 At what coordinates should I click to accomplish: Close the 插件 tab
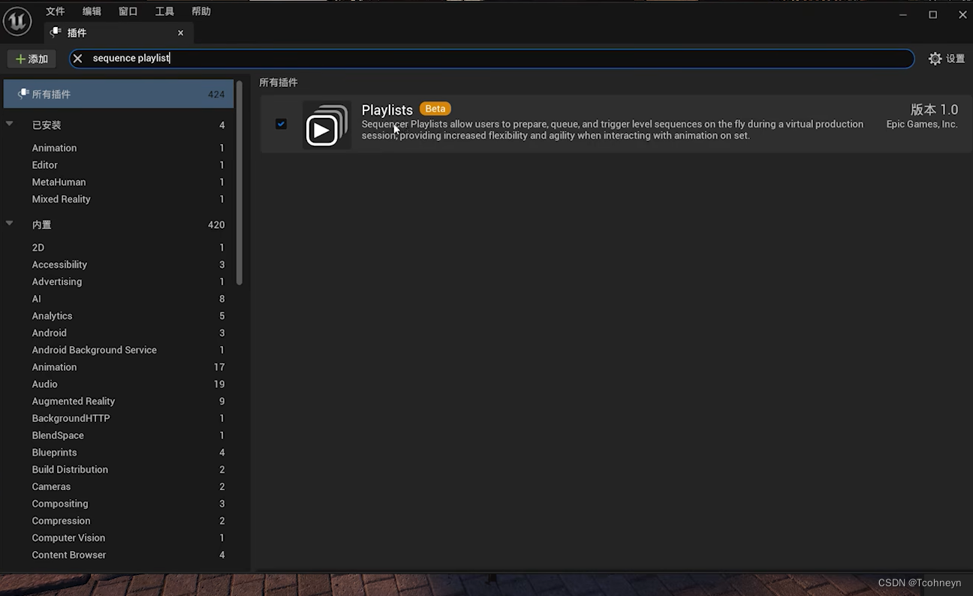[x=181, y=33]
